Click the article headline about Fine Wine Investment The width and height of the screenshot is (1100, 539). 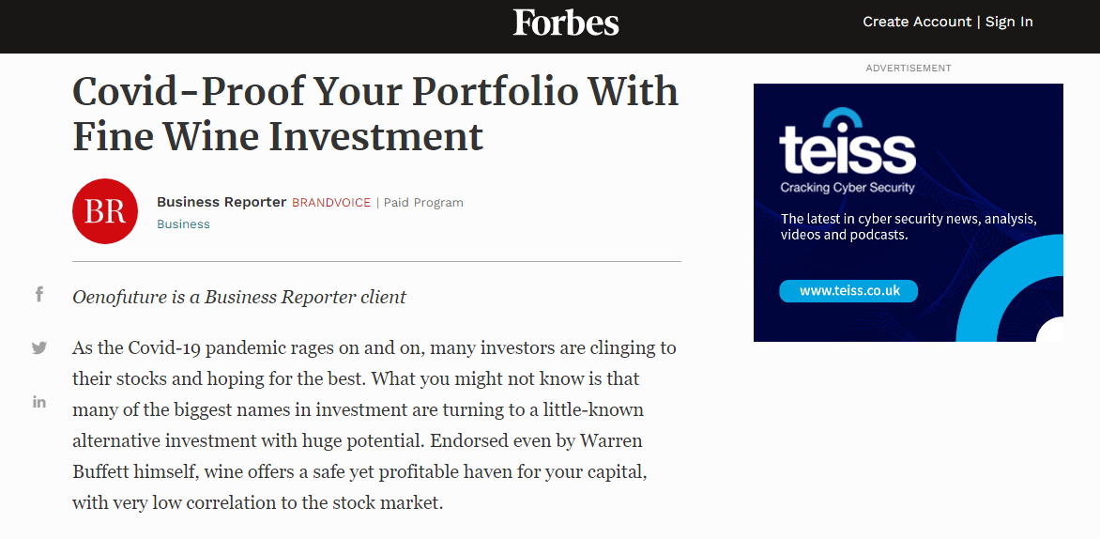coord(375,113)
